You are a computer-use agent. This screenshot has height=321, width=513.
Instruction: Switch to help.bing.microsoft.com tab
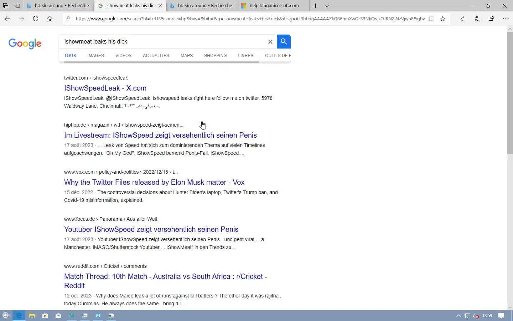coord(274,6)
